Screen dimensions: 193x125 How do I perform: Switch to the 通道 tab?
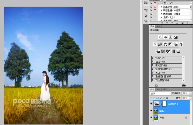tap(158, 89)
